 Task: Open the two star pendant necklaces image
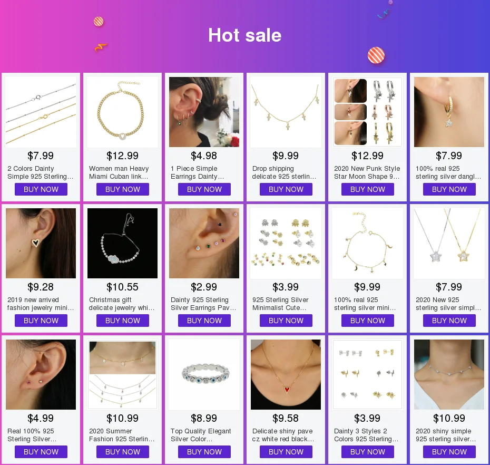[449, 243]
